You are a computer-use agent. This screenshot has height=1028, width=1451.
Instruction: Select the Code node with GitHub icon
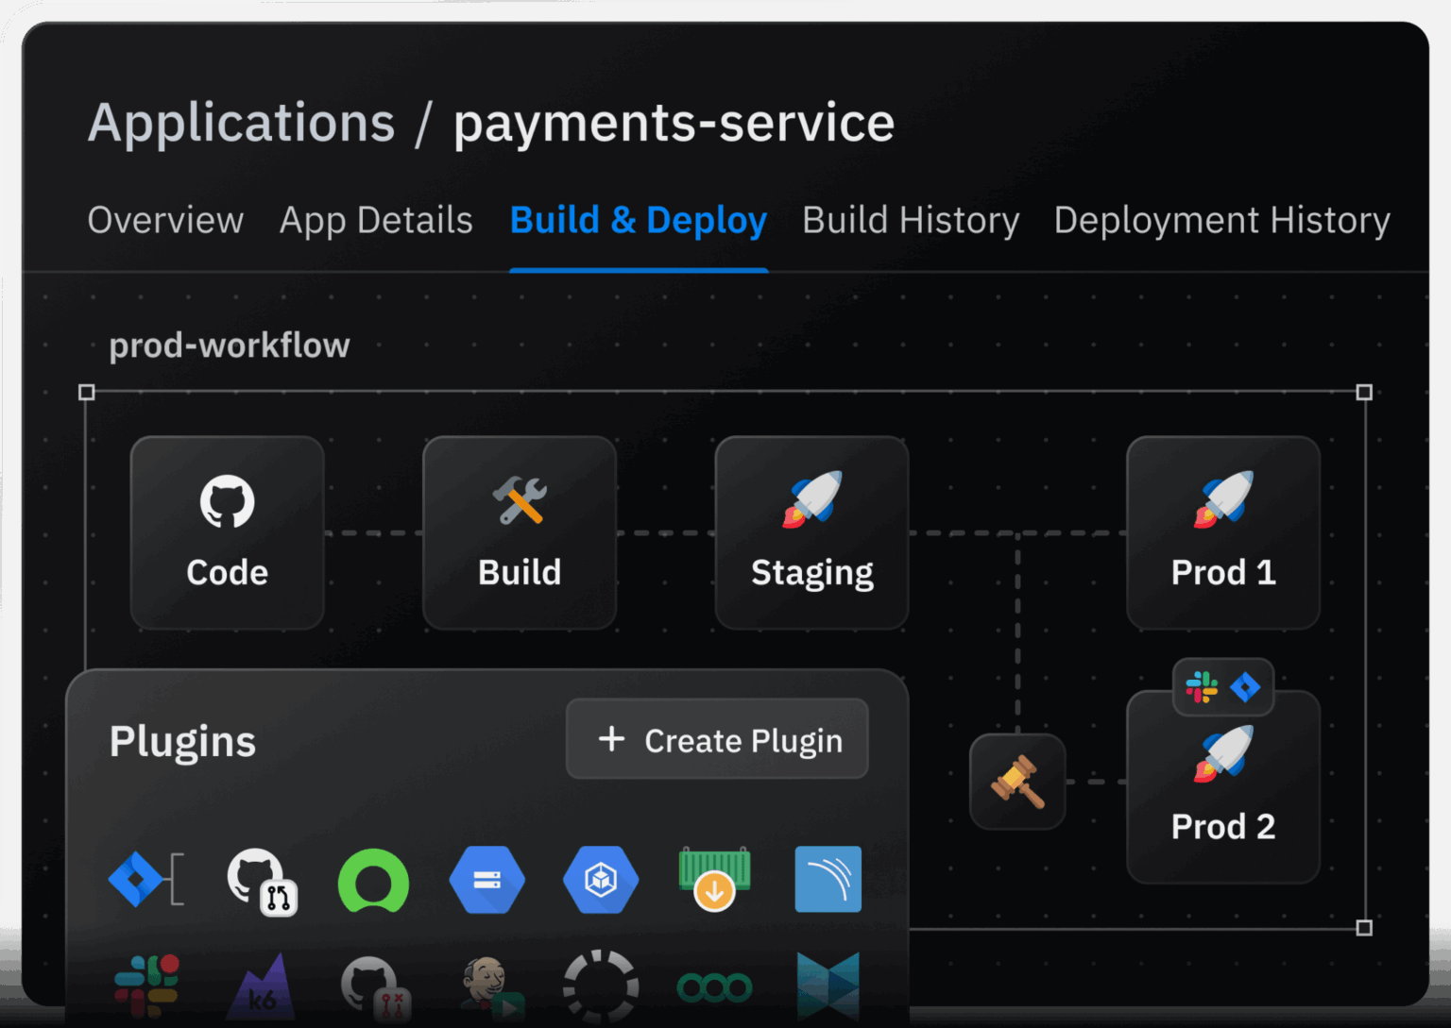tap(227, 532)
